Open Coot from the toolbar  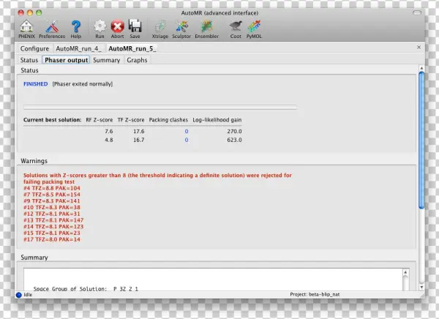[236, 29]
